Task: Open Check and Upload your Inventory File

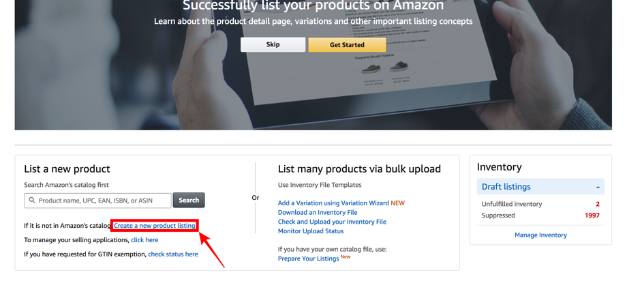Action: pos(332,222)
